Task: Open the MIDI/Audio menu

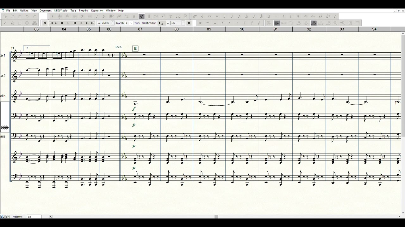Action: pyautogui.click(x=61, y=11)
